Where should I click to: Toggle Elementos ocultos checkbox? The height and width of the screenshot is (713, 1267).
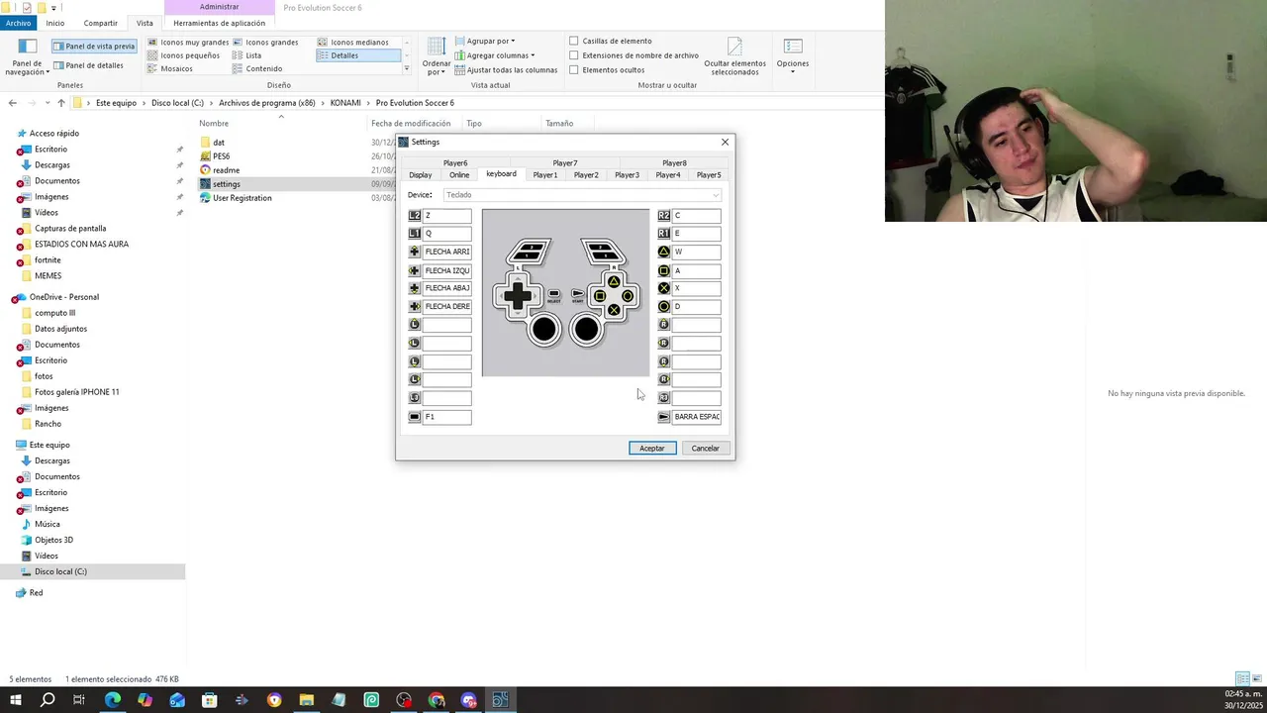point(574,69)
